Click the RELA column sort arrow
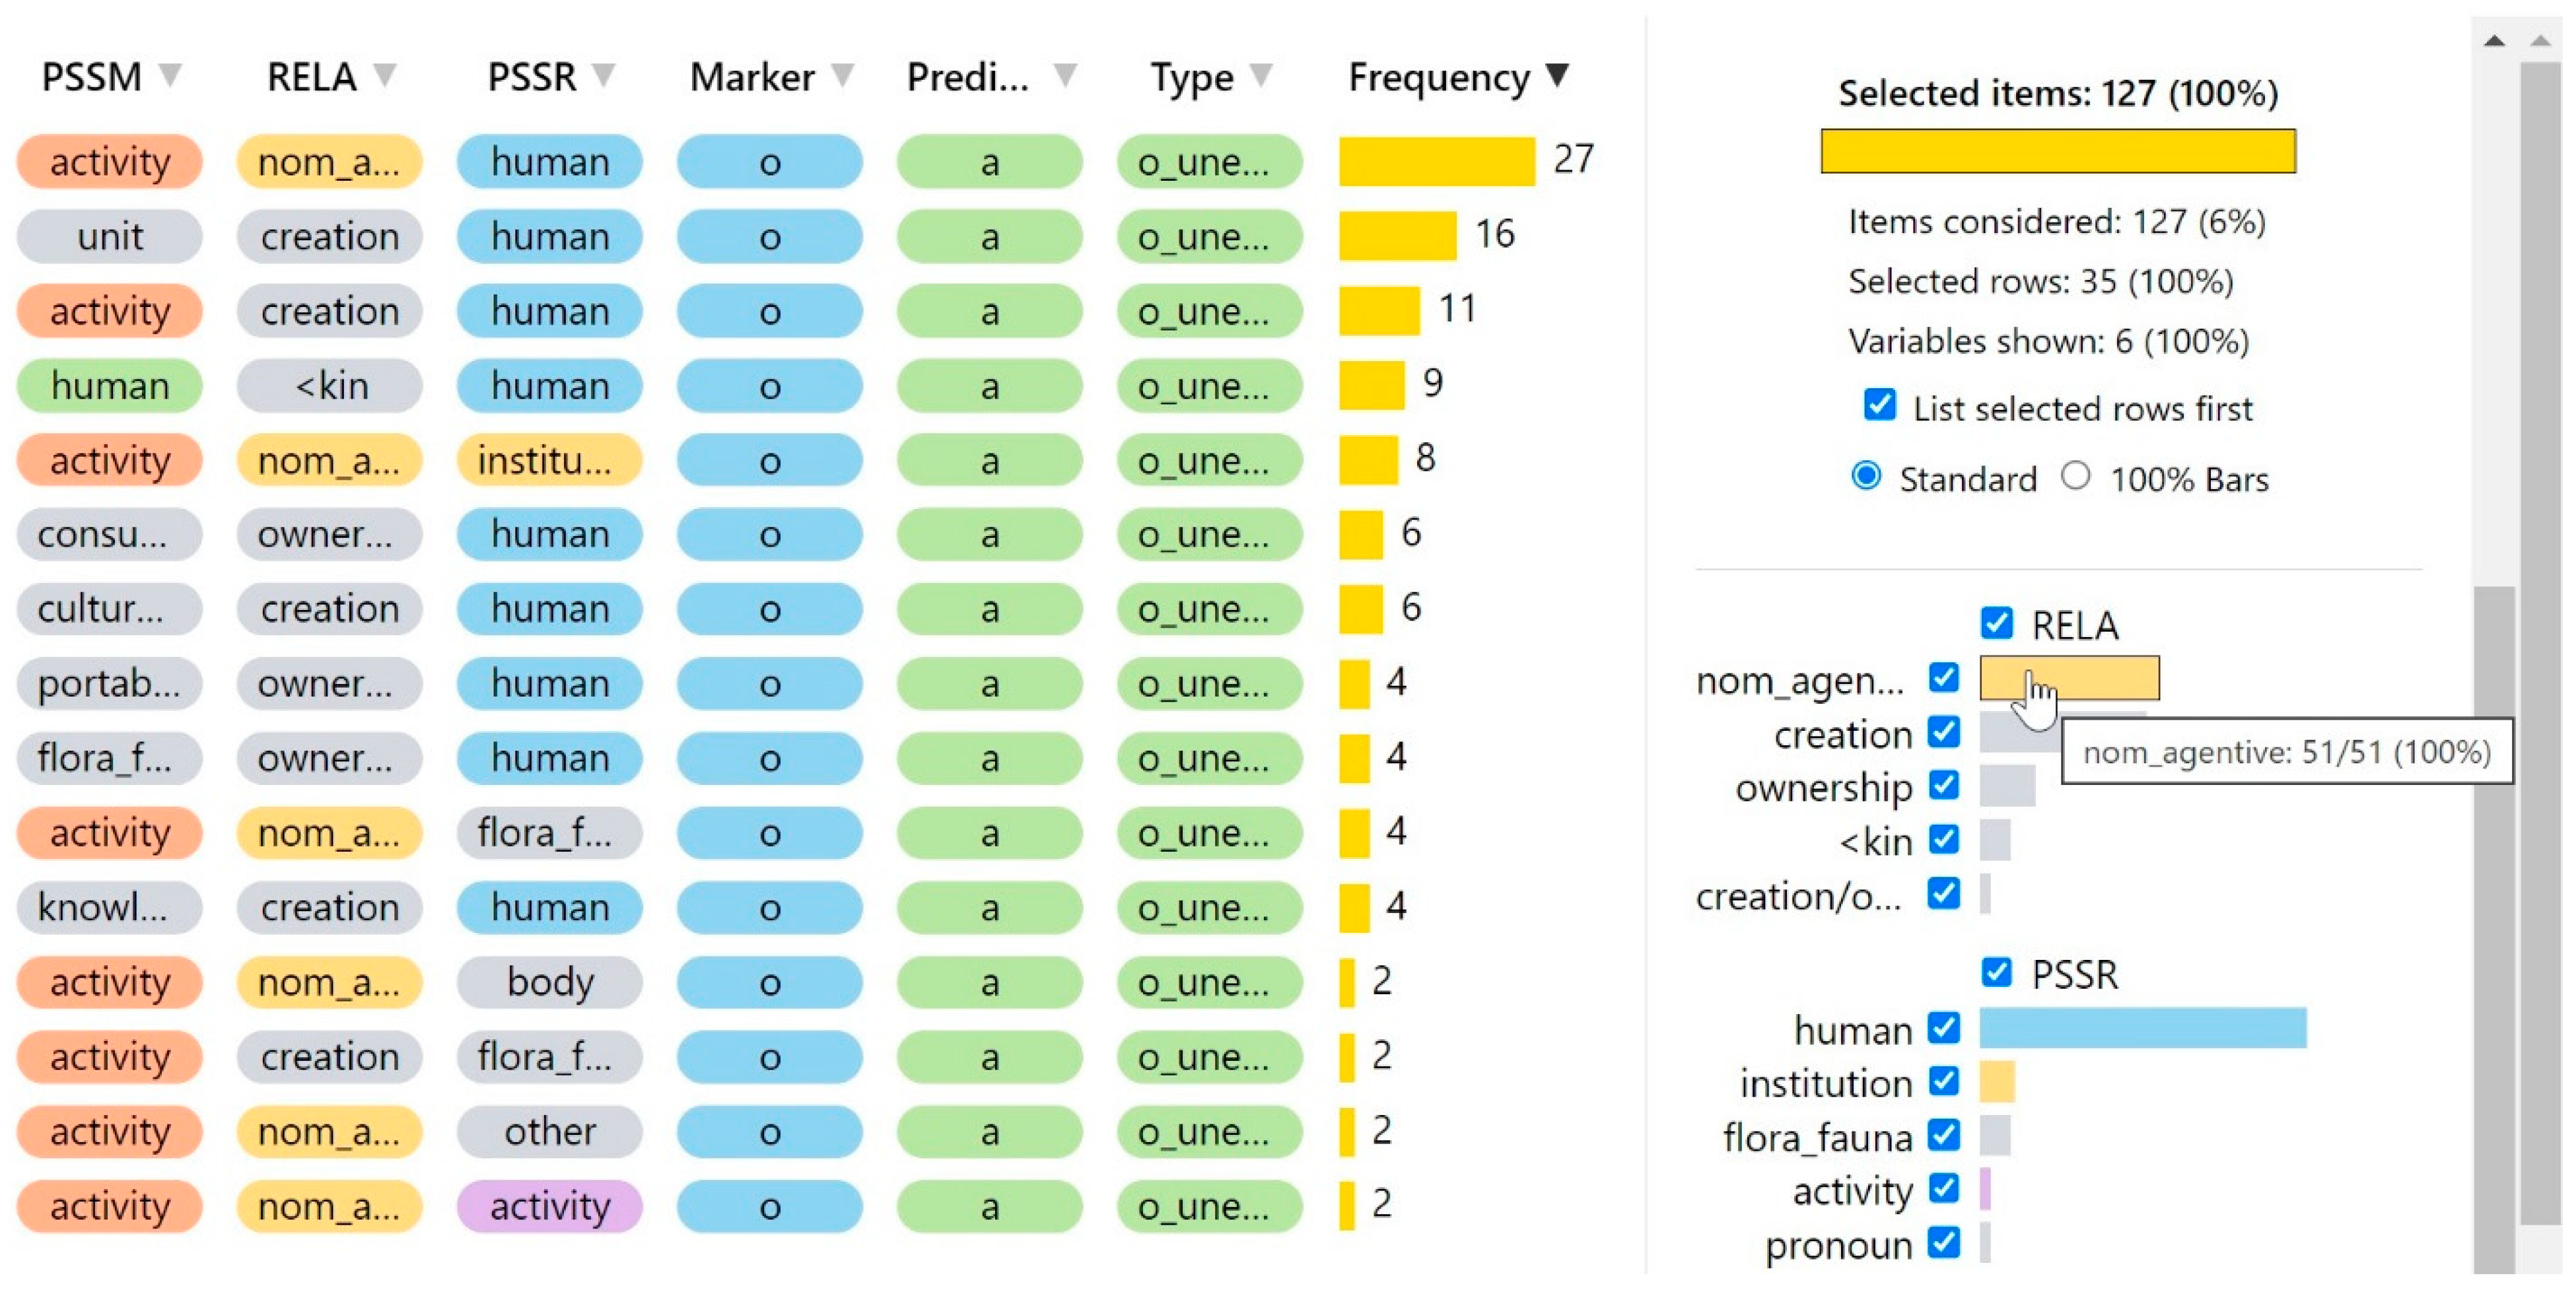Image resolution: width=2576 pixels, height=1292 pixels. point(385,75)
